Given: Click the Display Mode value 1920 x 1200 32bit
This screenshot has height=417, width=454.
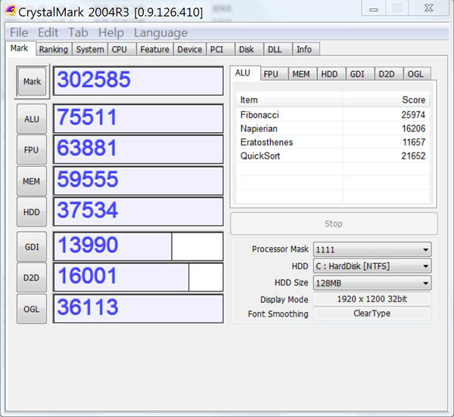Looking at the screenshot, I should tap(372, 299).
